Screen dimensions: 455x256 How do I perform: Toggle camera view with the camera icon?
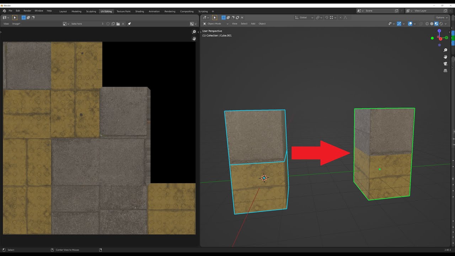point(445,64)
